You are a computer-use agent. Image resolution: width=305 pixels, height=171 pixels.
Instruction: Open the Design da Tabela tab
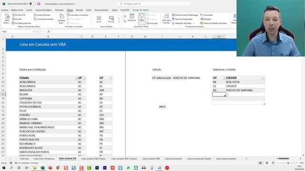point(141,10)
